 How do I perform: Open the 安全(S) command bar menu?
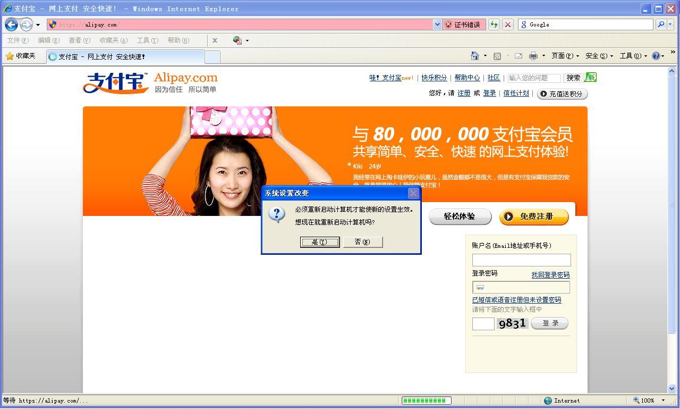tap(599, 56)
